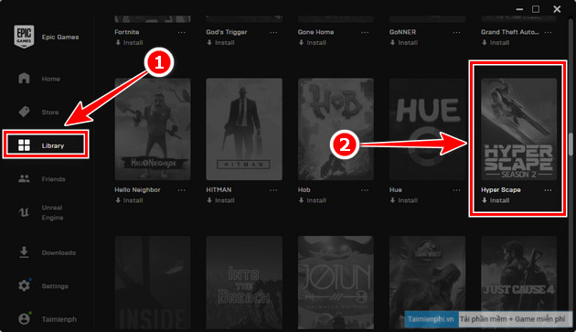Image resolution: width=576 pixels, height=332 pixels.
Task: Select Library in sidebar
Action: click(52, 145)
